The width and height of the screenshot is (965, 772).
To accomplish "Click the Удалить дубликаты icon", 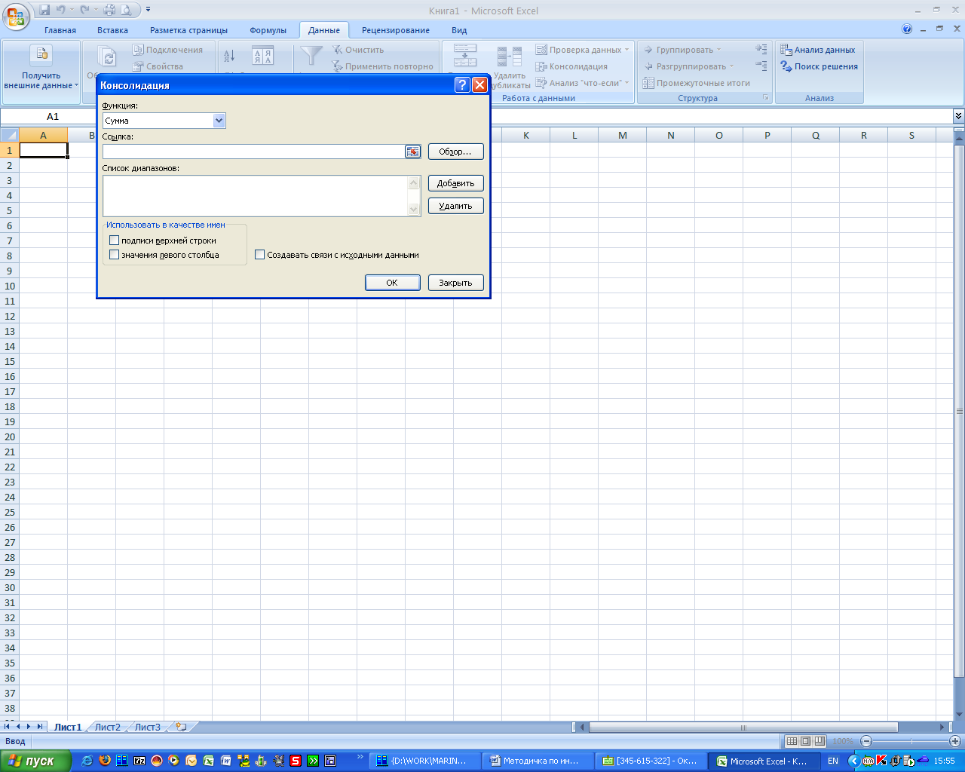I will (x=510, y=68).
